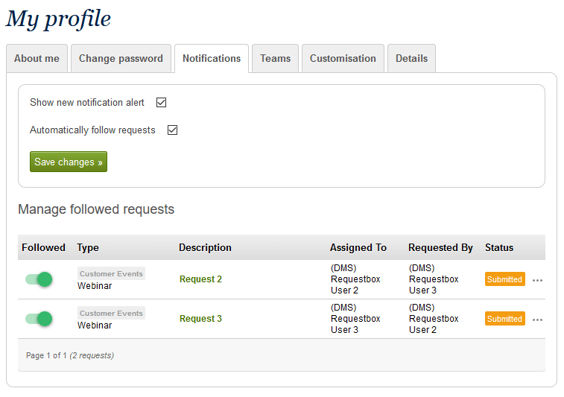Click Customer Events tag on Request 2 row
Image resolution: width=564 pixels, height=397 pixels.
pos(111,274)
